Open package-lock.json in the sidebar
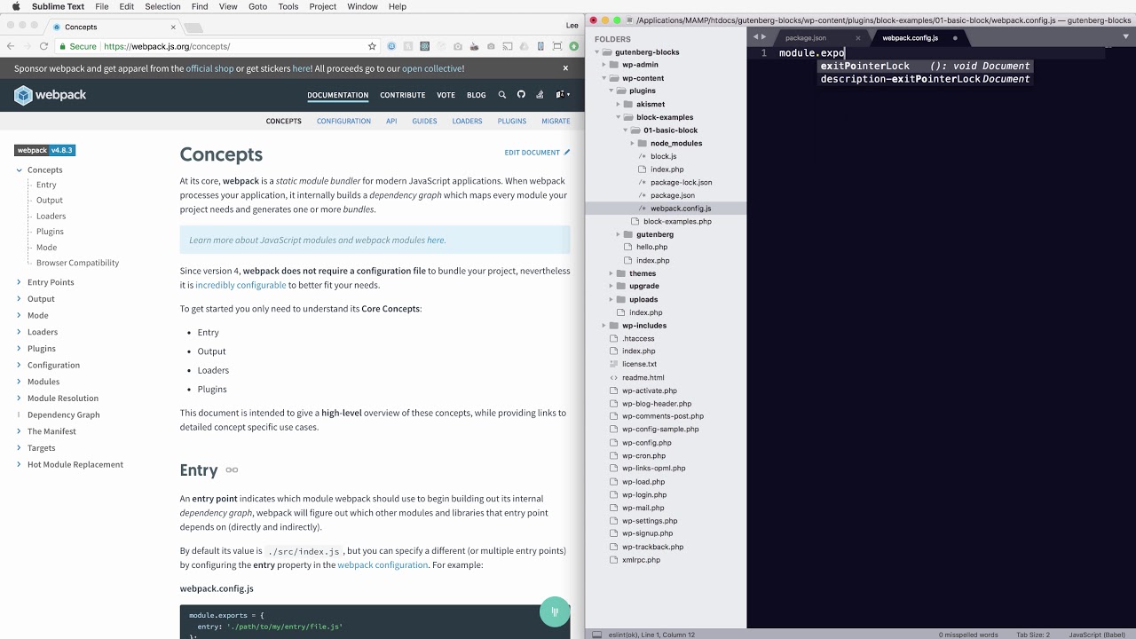The height and width of the screenshot is (639, 1136). pos(681,182)
